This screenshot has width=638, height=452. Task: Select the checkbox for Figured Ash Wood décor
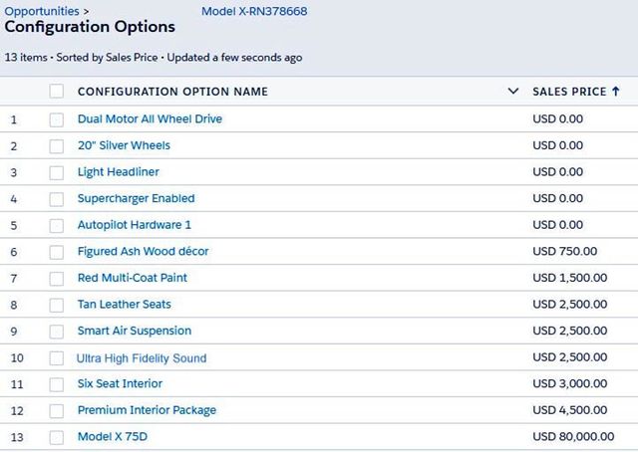click(57, 252)
